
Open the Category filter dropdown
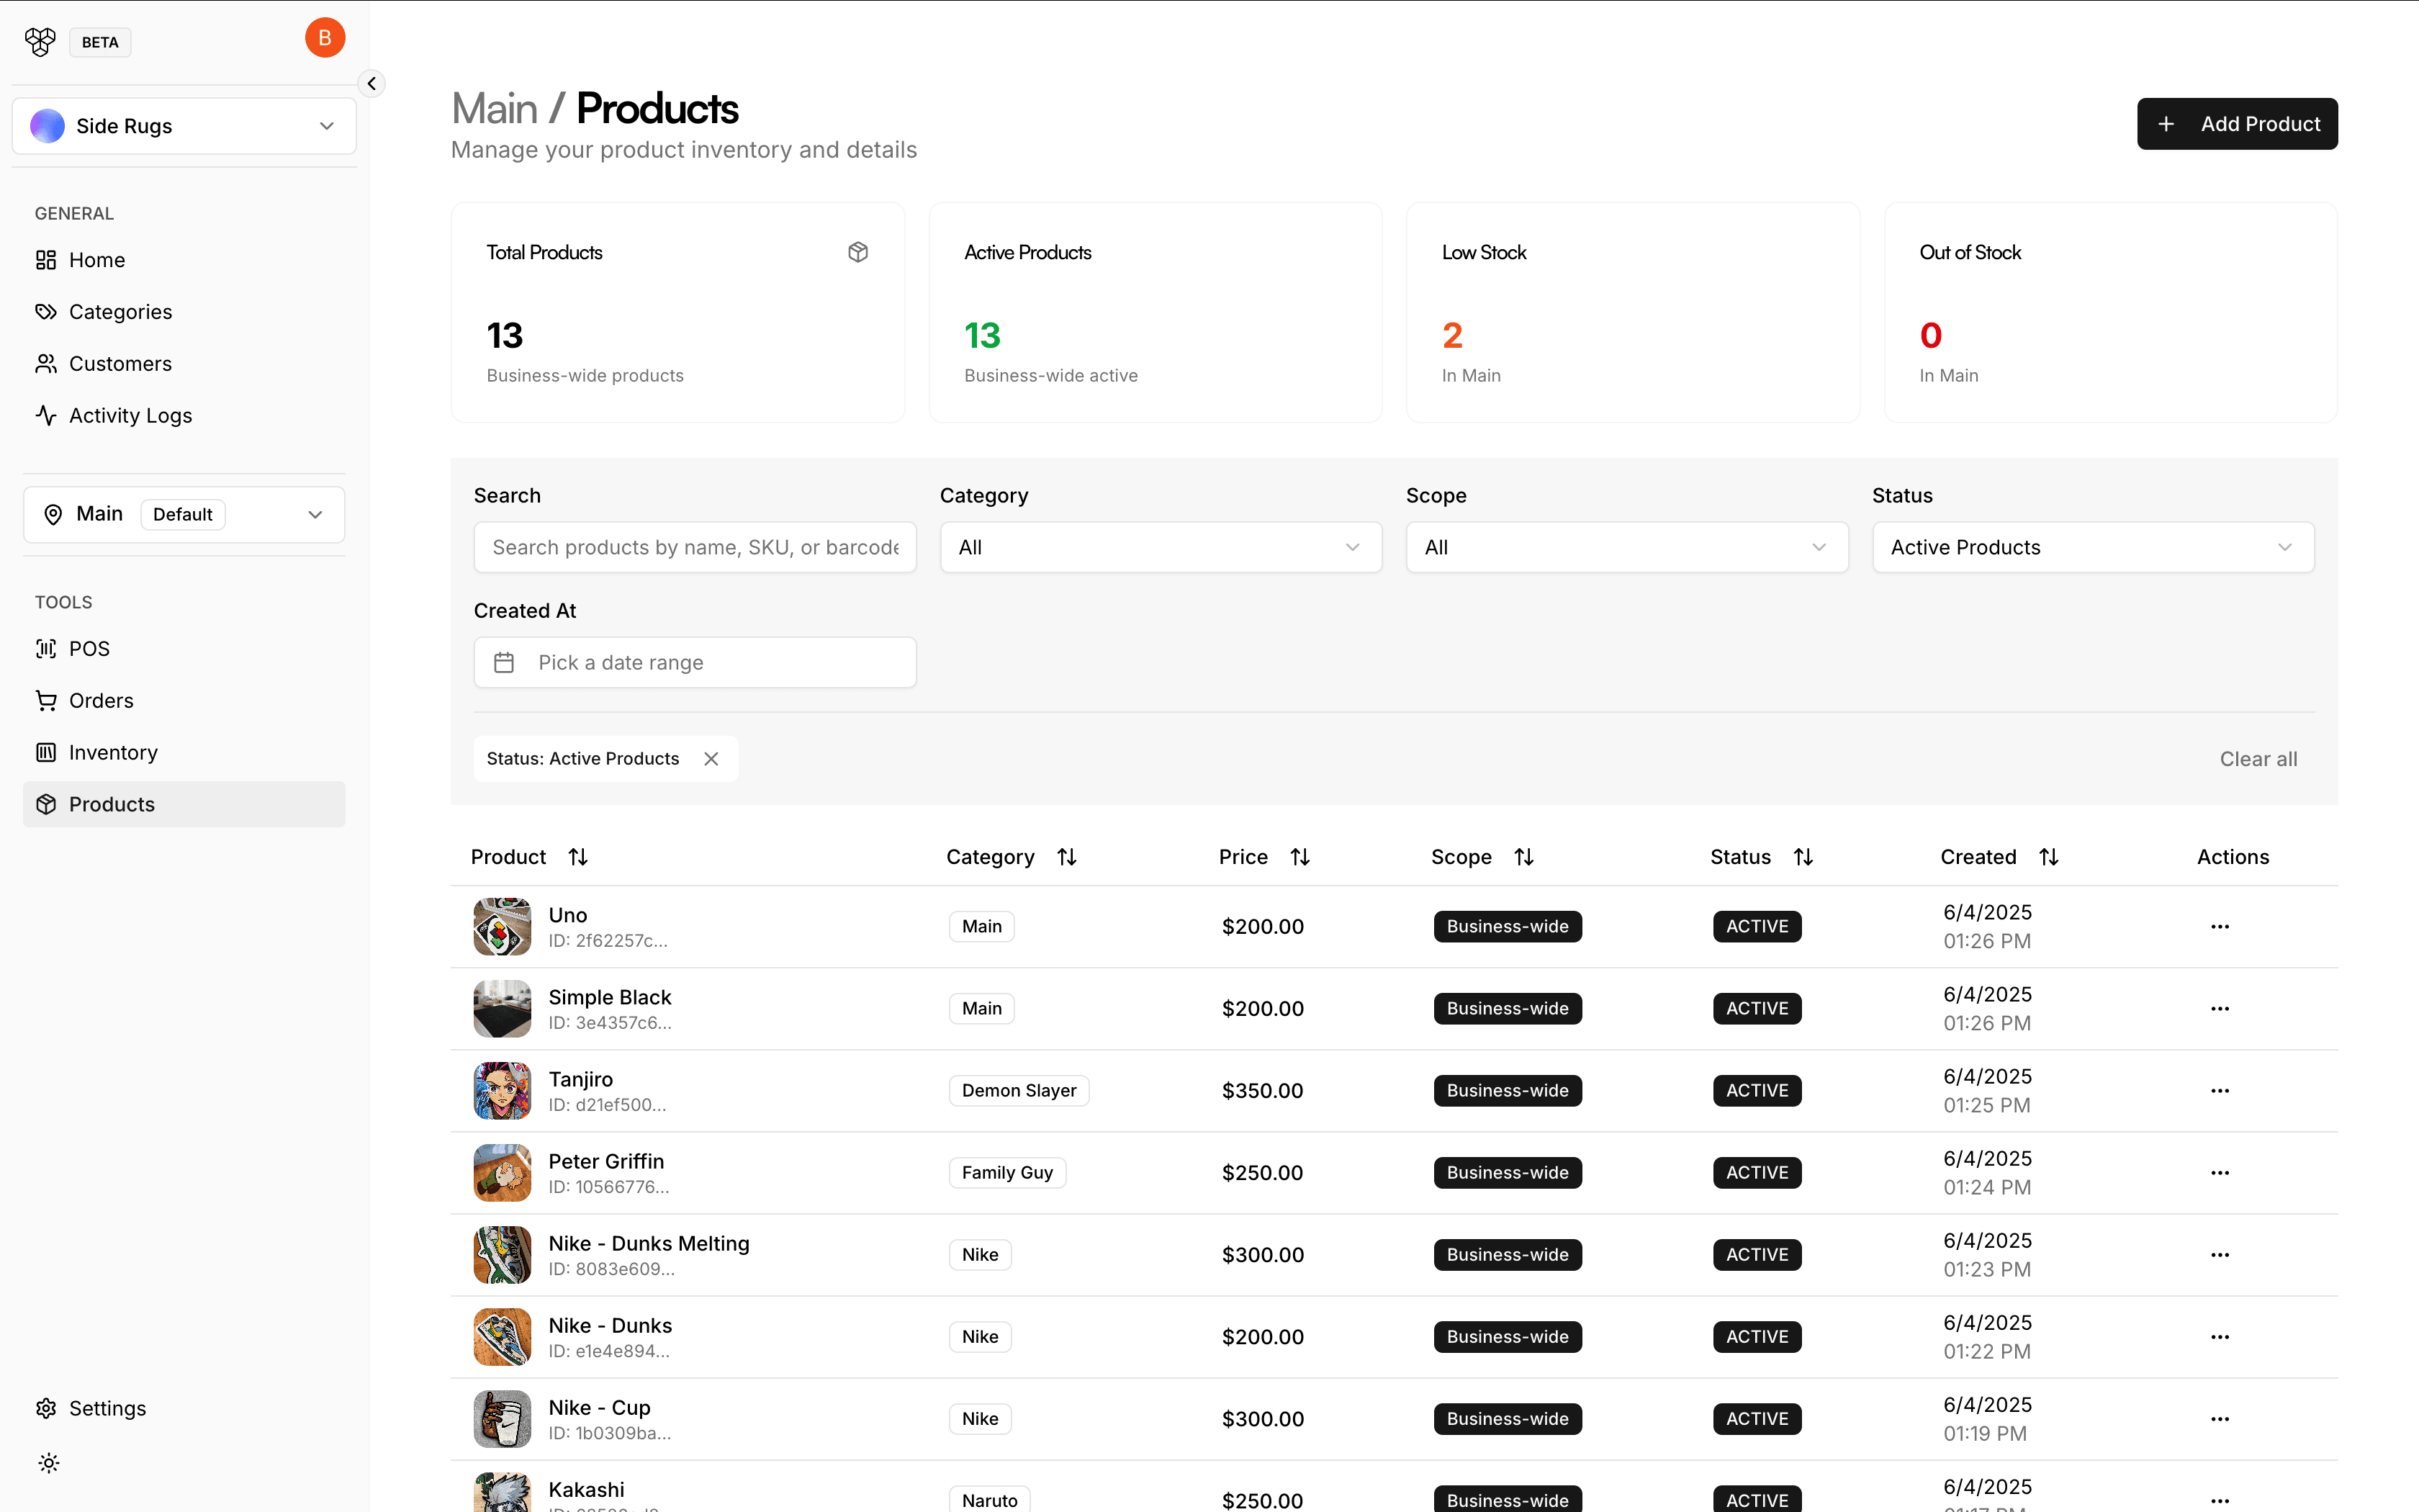tap(1161, 548)
